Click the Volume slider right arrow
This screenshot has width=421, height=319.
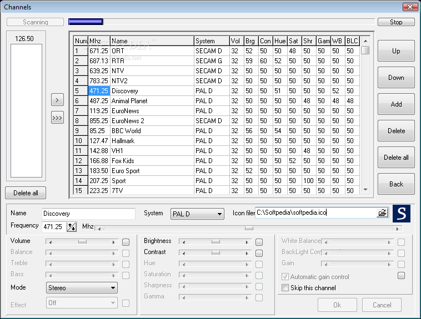click(114, 242)
